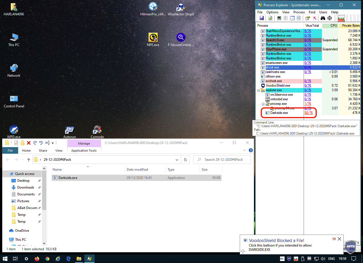The image size is (363, 263).
Task: Open the Process menu in Process Explorer
Action: pyautogui.click(x=299, y=12)
